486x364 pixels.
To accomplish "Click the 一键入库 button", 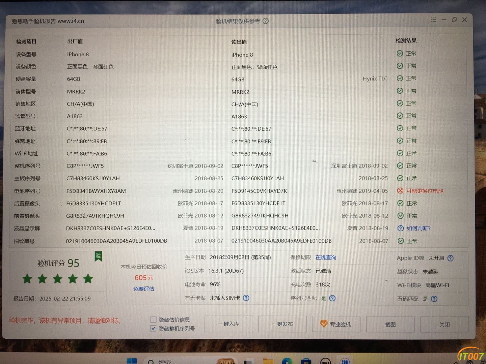I will coord(229,324).
